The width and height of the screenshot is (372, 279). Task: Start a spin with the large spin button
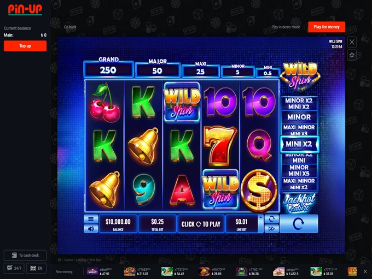pos(299,224)
